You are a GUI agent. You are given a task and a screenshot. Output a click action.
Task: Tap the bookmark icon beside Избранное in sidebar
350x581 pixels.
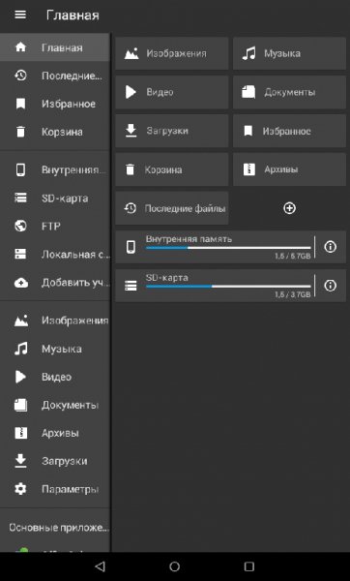click(20, 104)
